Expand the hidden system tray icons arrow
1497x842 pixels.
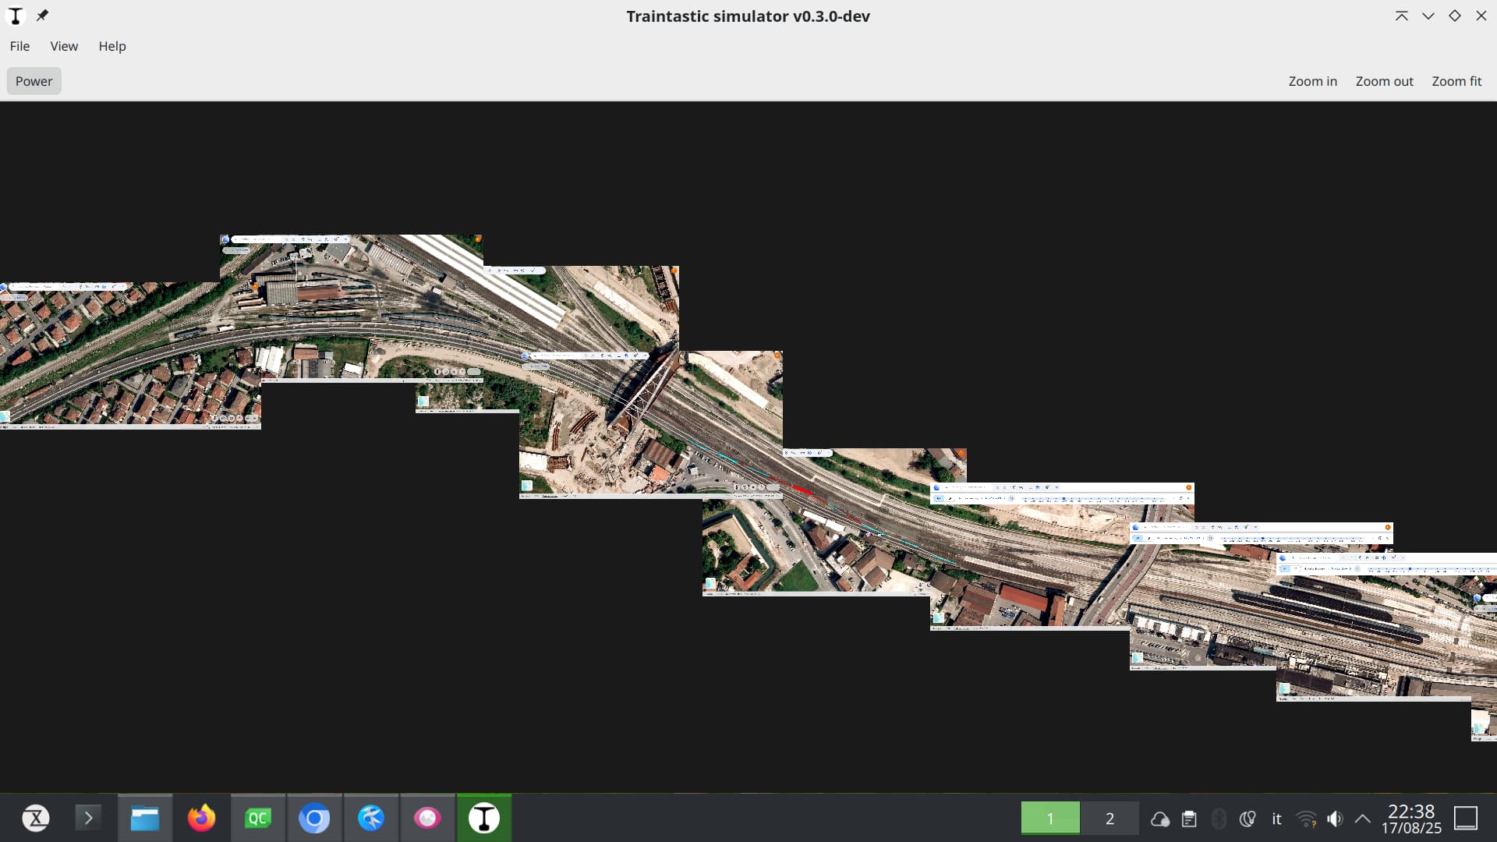[1362, 818]
